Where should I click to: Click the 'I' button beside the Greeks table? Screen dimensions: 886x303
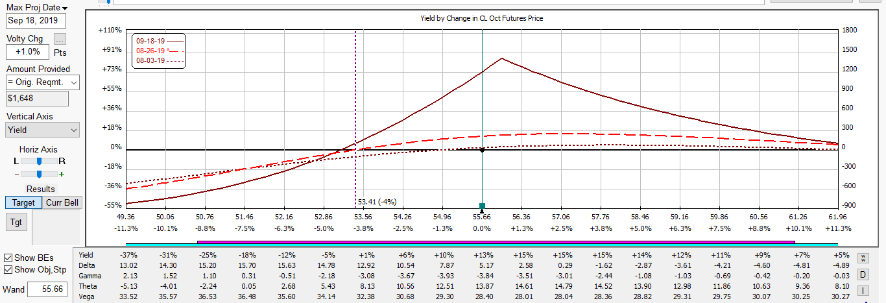[863, 289]
